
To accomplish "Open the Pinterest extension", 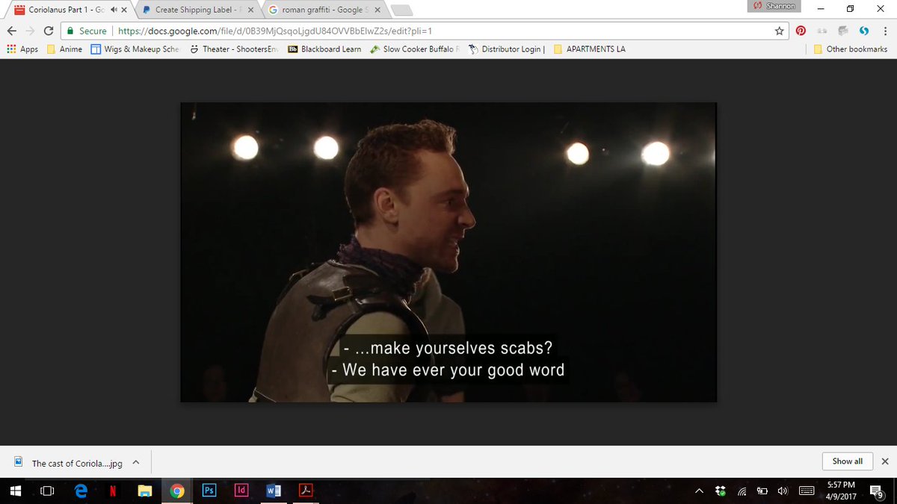I will (801, 31).
